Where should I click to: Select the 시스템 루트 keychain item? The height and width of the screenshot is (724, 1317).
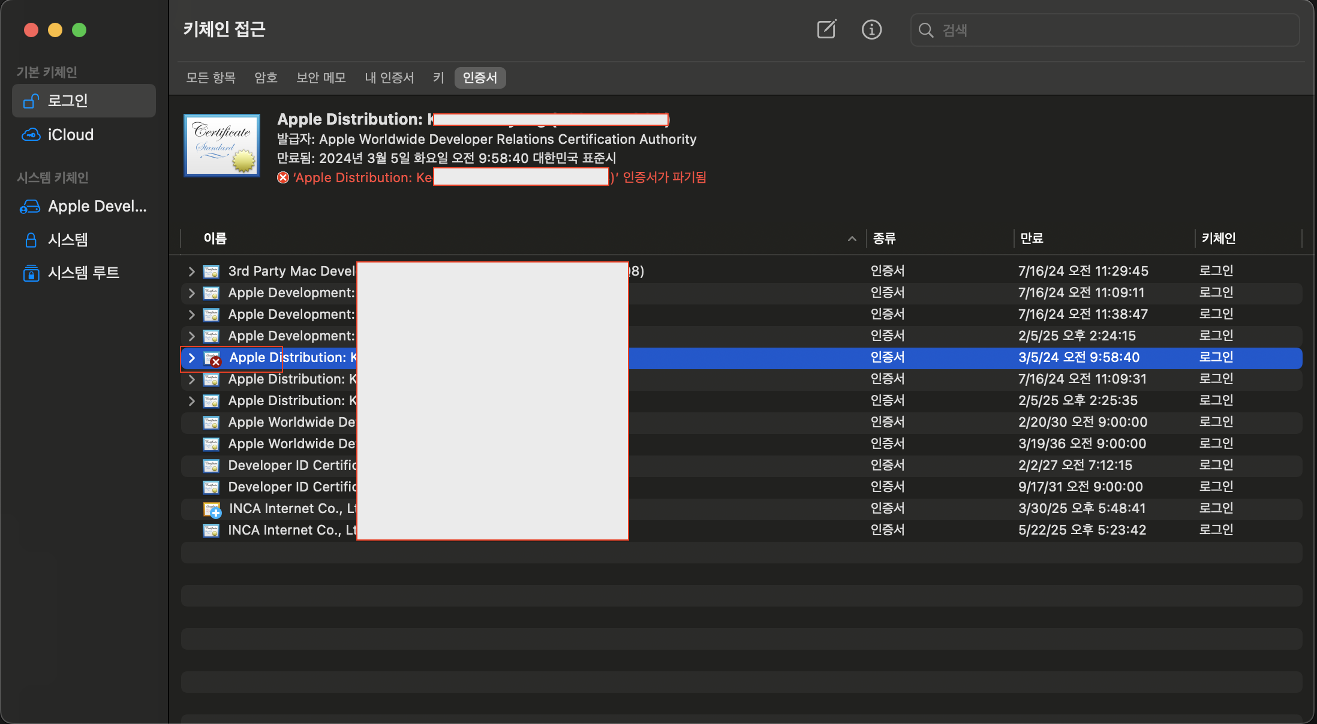pyautogui.click(x=83, y=273)
